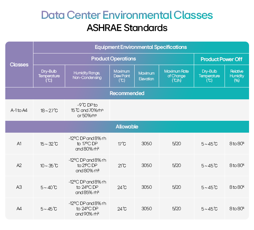Click the "A-1 to A4" class cell
The height and width of the screenshot is (230, 254).
click(x=19, y=110)
